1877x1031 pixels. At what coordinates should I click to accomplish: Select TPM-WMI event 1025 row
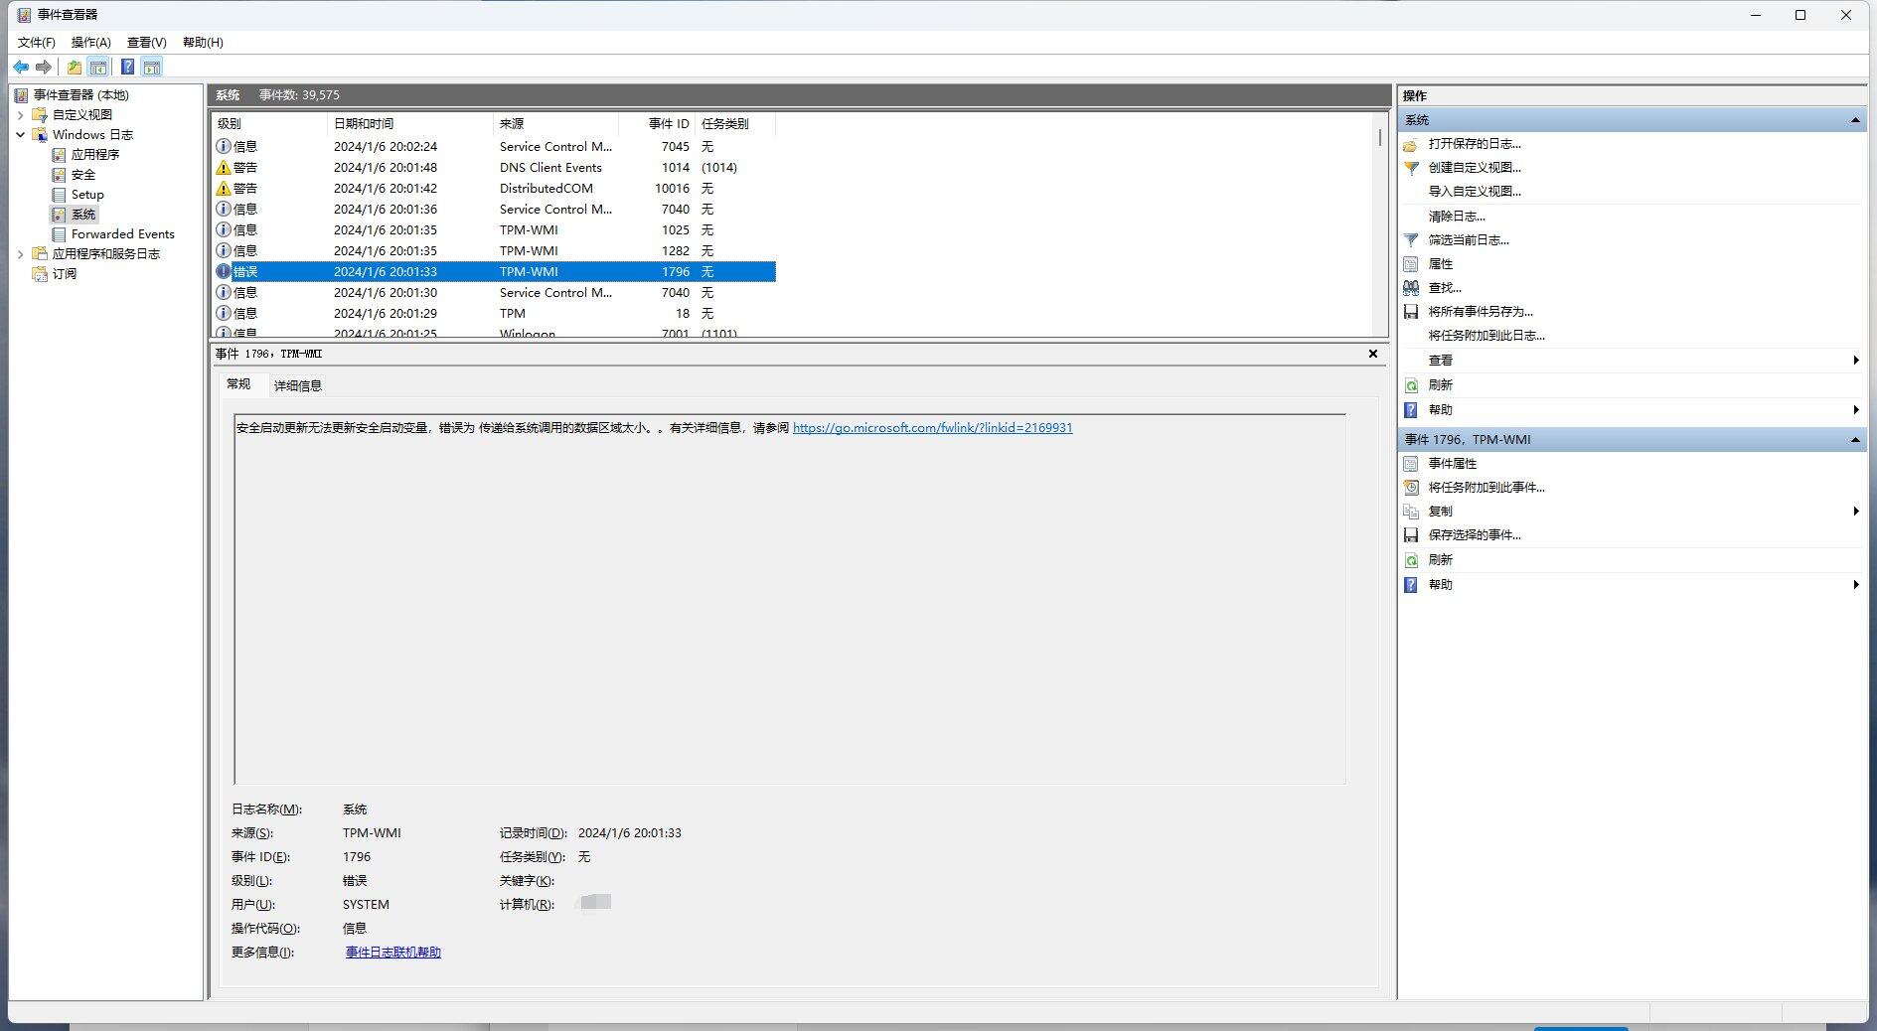tap(494, 229)
